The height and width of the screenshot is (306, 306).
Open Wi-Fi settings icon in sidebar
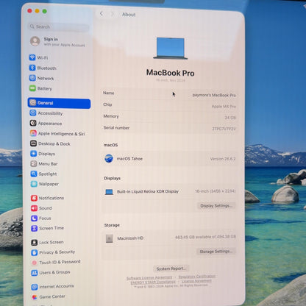tap(32, 57)
